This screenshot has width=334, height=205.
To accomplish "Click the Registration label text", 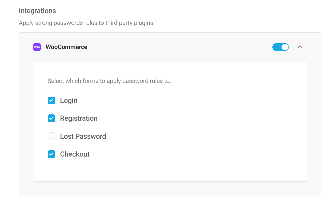I will coord(79,118).
